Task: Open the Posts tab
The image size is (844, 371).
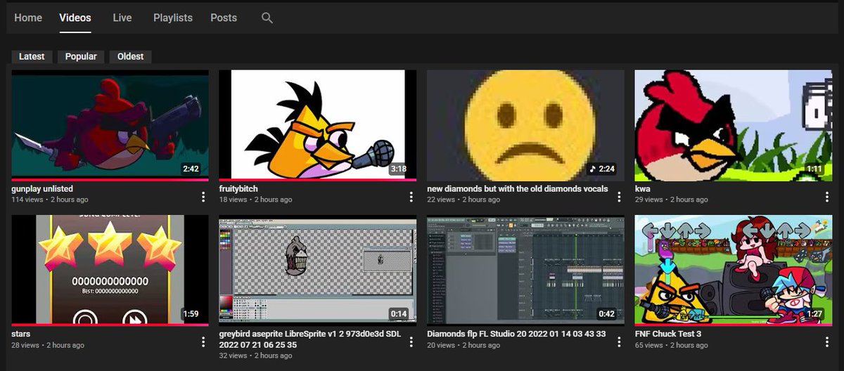Action: tap(224, 18)
